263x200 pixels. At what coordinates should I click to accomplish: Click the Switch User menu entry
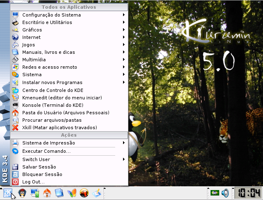tap(69, 159)
